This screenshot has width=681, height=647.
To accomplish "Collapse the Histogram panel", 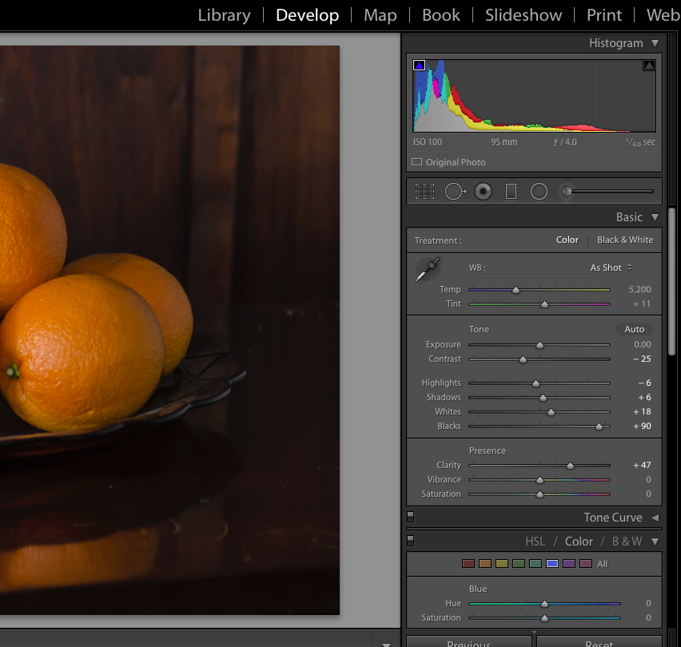I will click(655, 43).
